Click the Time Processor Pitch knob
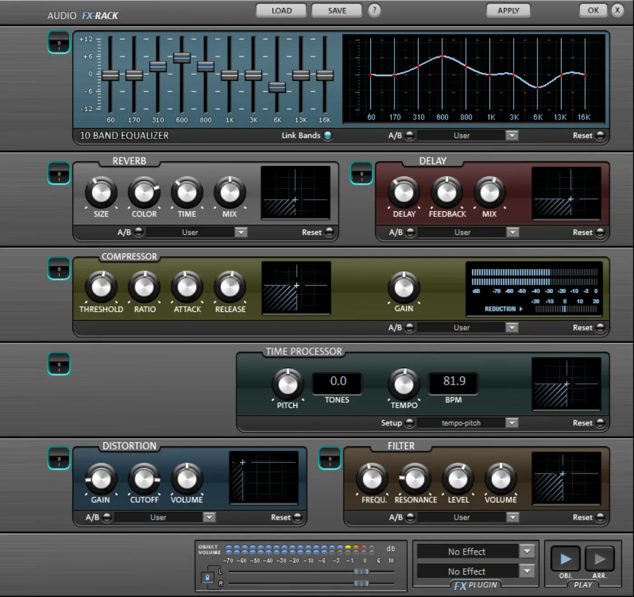 tap(287, 384)
